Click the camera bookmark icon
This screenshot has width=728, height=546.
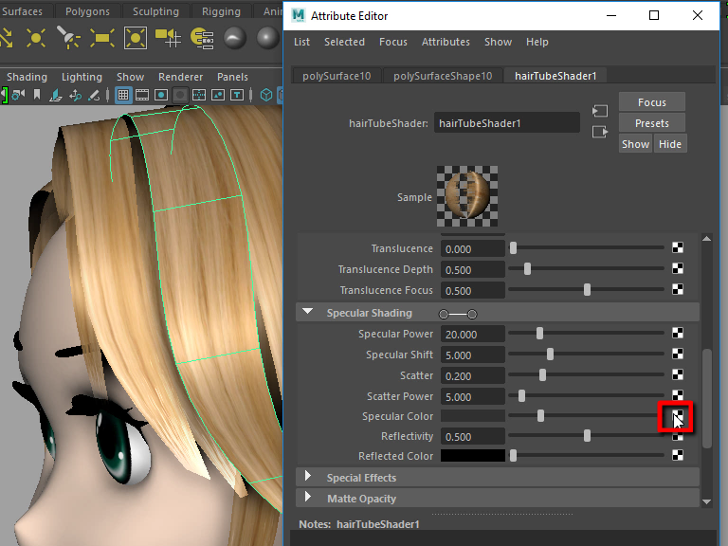37,95
